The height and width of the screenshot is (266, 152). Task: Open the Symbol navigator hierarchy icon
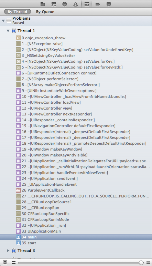tap(54, 4)
